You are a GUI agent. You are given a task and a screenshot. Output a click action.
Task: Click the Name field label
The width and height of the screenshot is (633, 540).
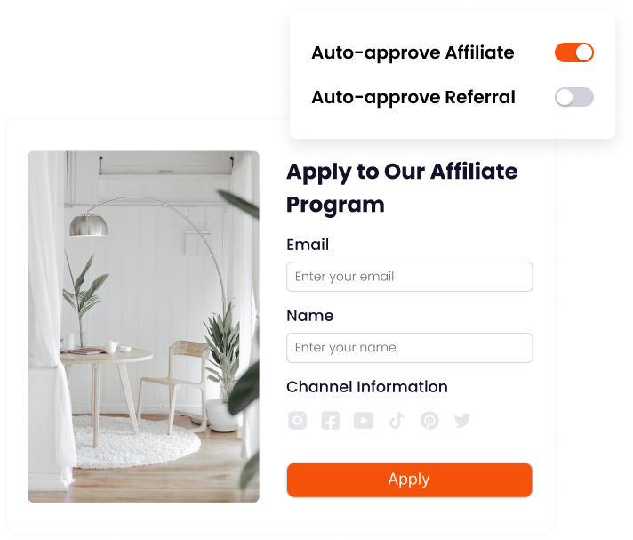(310, 316)
